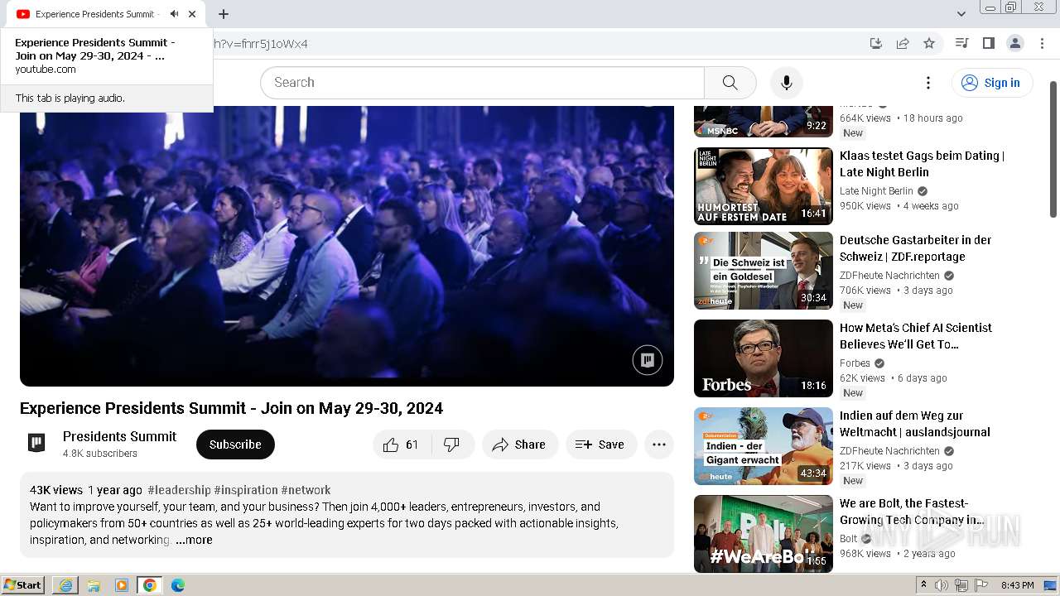This screenshot has height=596, width=1060.
Task: Click the Presidents Summit watermark in video
Action: pos(648,360)
